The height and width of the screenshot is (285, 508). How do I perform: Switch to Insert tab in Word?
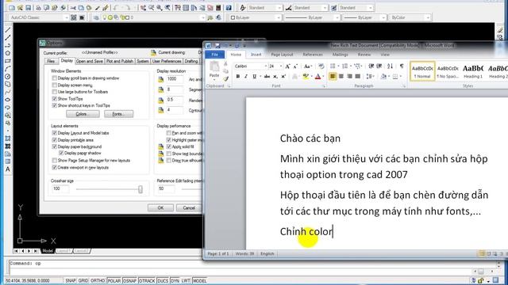[x=256, y=55]
